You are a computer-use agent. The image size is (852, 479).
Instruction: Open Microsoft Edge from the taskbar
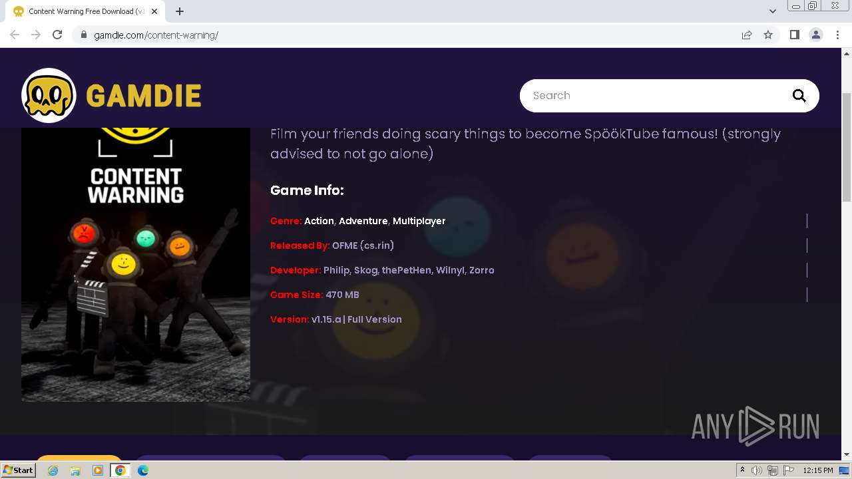142,470
